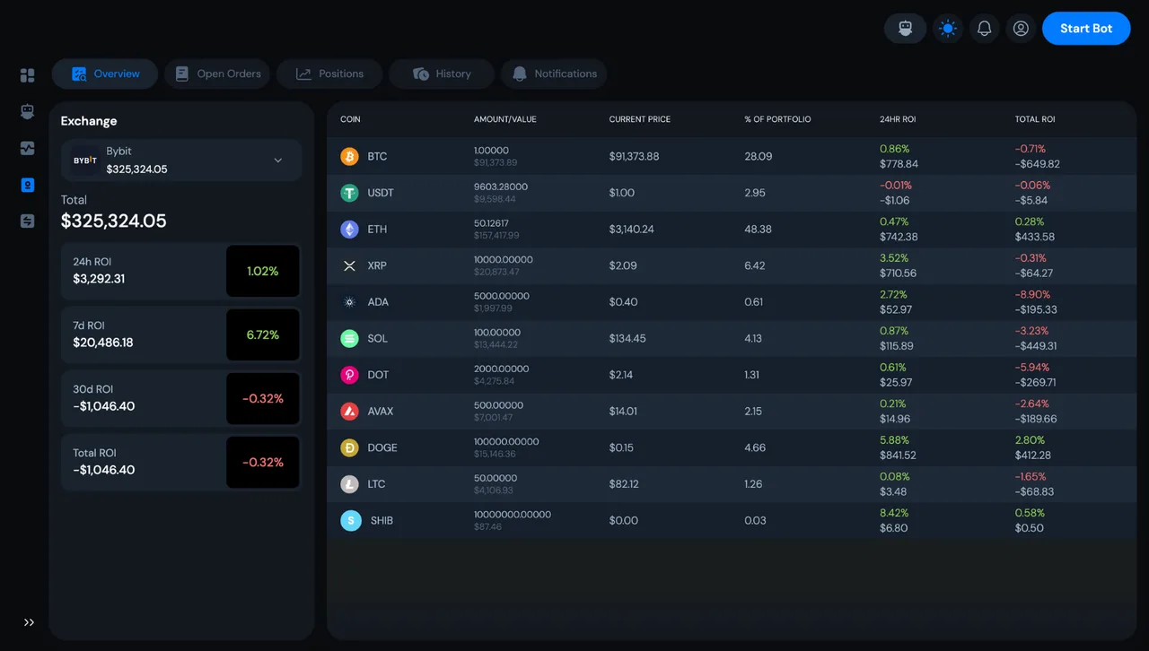Click the AMOUNT/VALUE column header

tap(505, 119)
